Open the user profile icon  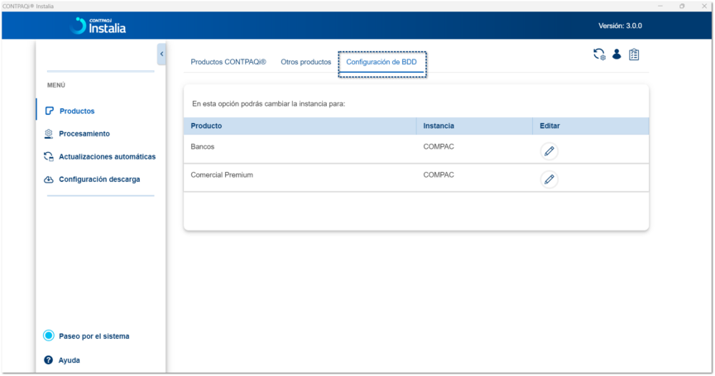tap(617, 55)
